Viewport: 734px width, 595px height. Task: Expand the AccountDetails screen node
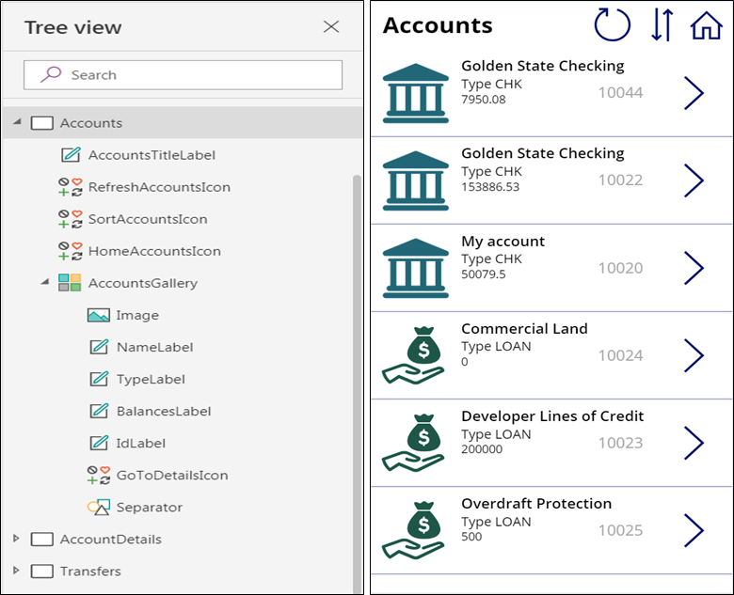pyautogui.click(x=16, y=539)
